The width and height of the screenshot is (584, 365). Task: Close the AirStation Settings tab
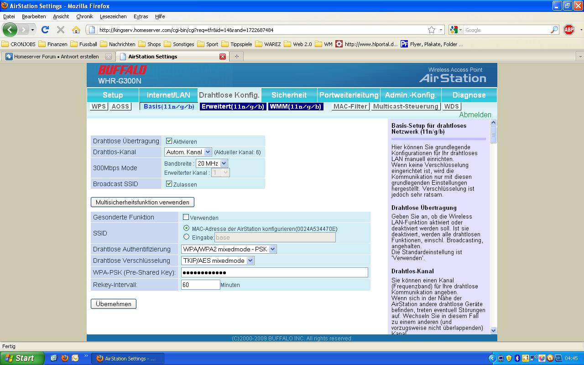click(x=223, y=57)
